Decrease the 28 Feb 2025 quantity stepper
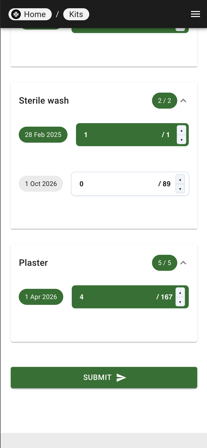The width and height of the screenshot is (207, 448). point(181,140)
